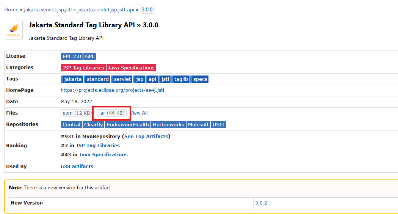The width and height of the screenshot is (398, 214).
Task: Open jakarta.servlet.jsp.jstl breadcrumb link
Action: point(48,9)
